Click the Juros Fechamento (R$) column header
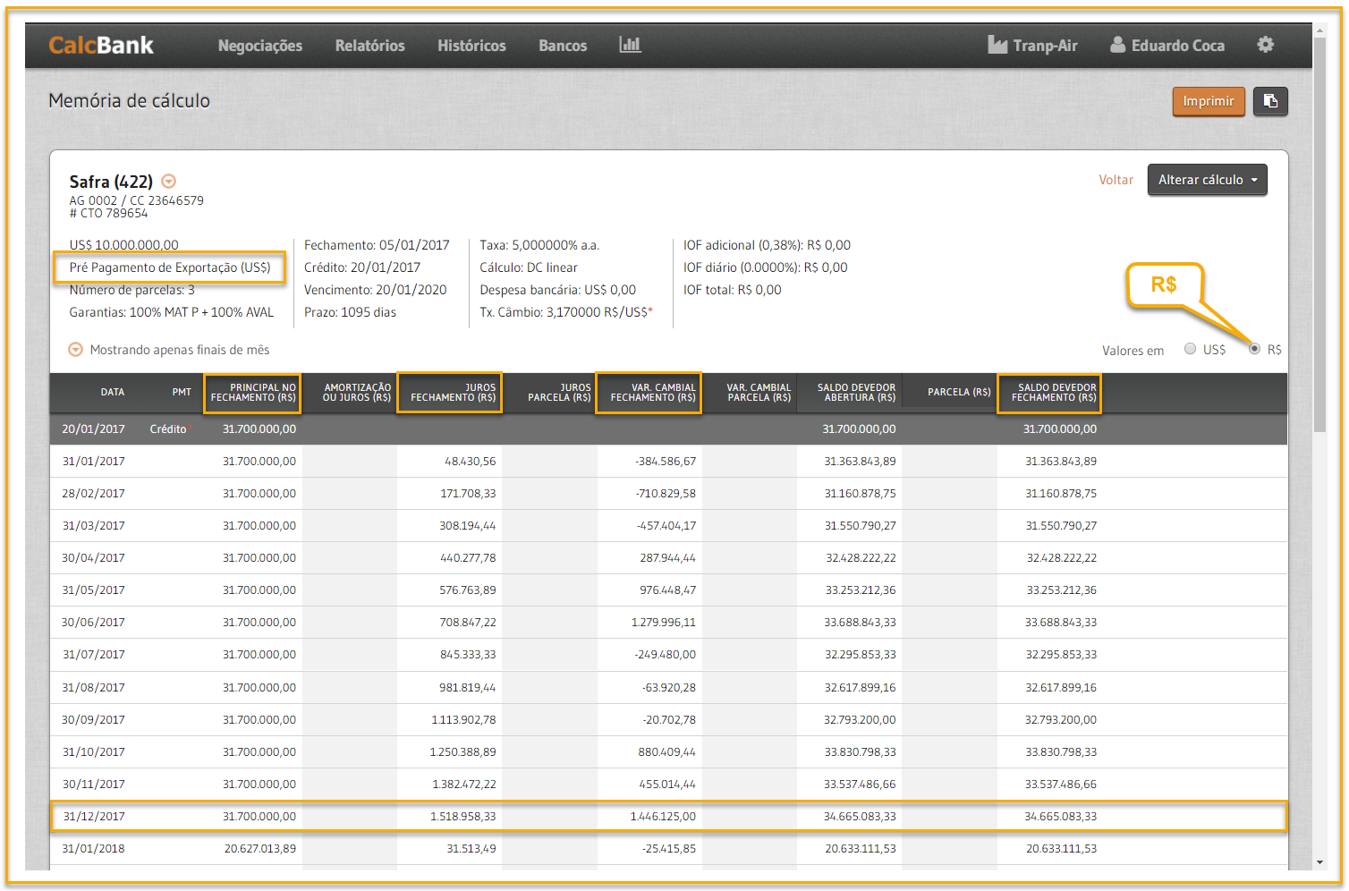Image resolution: width=1349 pixels, height=891 pixels. pos(451,393)
